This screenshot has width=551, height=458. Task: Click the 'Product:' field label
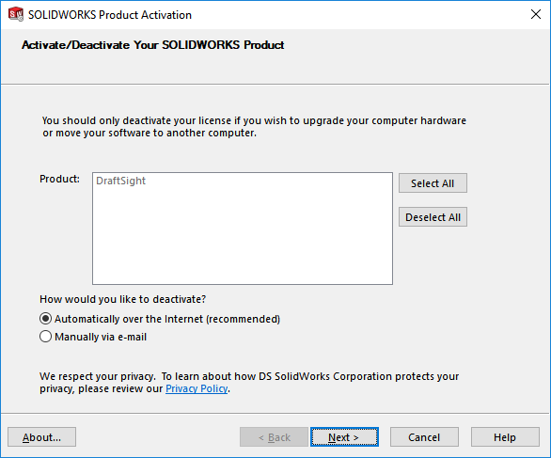point(60,179)
